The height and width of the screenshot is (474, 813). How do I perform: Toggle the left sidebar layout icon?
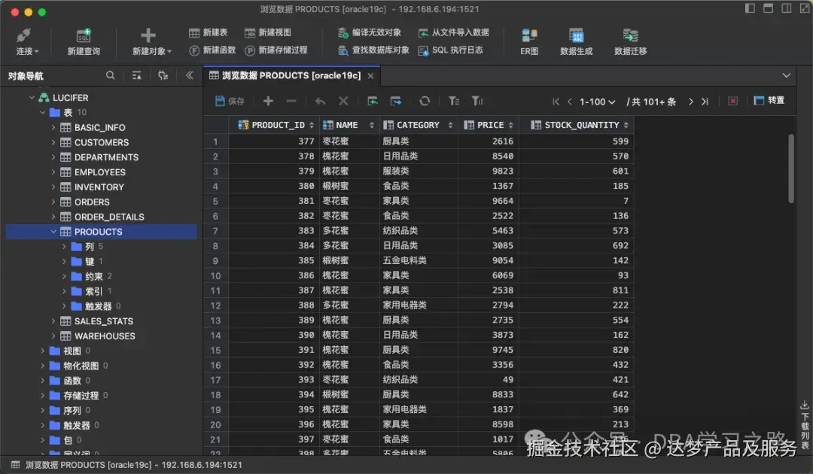coord(750,8)
